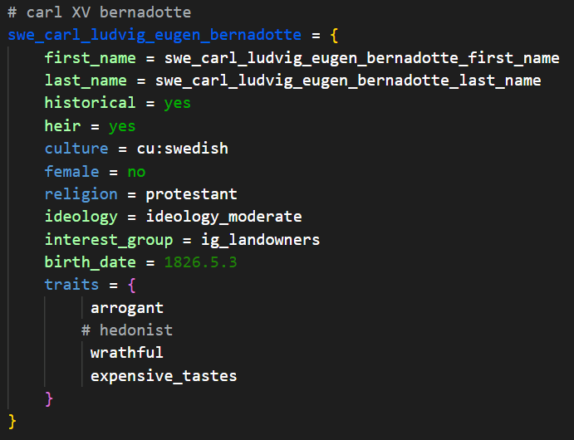This screenshot has width=574, height=440.
Task: Click the value ending in bernadotte_first_name
Action: coord(361,58)
